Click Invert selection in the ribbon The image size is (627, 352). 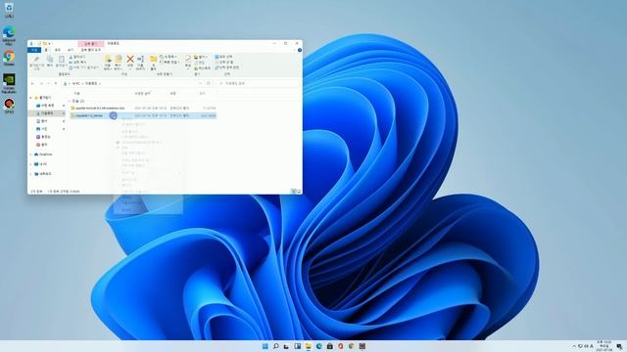pos(227,67)
